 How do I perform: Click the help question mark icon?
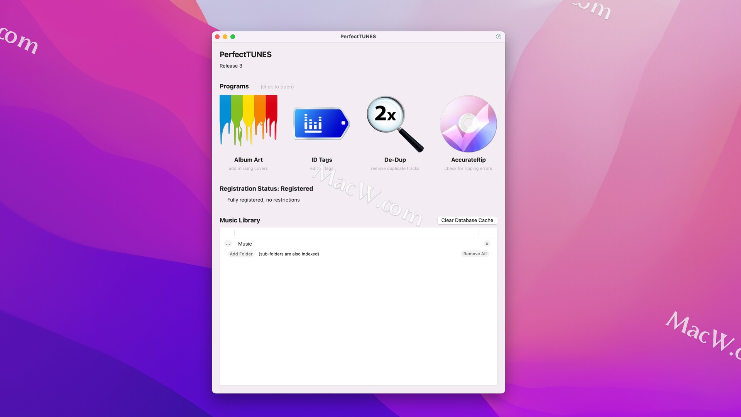[498, 37]
